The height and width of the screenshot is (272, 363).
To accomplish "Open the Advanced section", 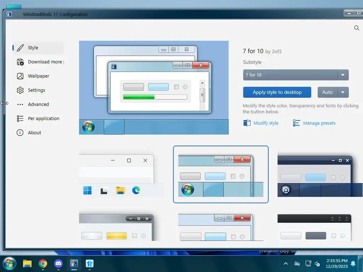I will tap(38, 104).
